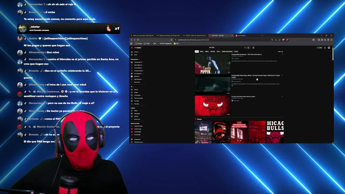Go back with the browser back arrow

tap(132, 40)
